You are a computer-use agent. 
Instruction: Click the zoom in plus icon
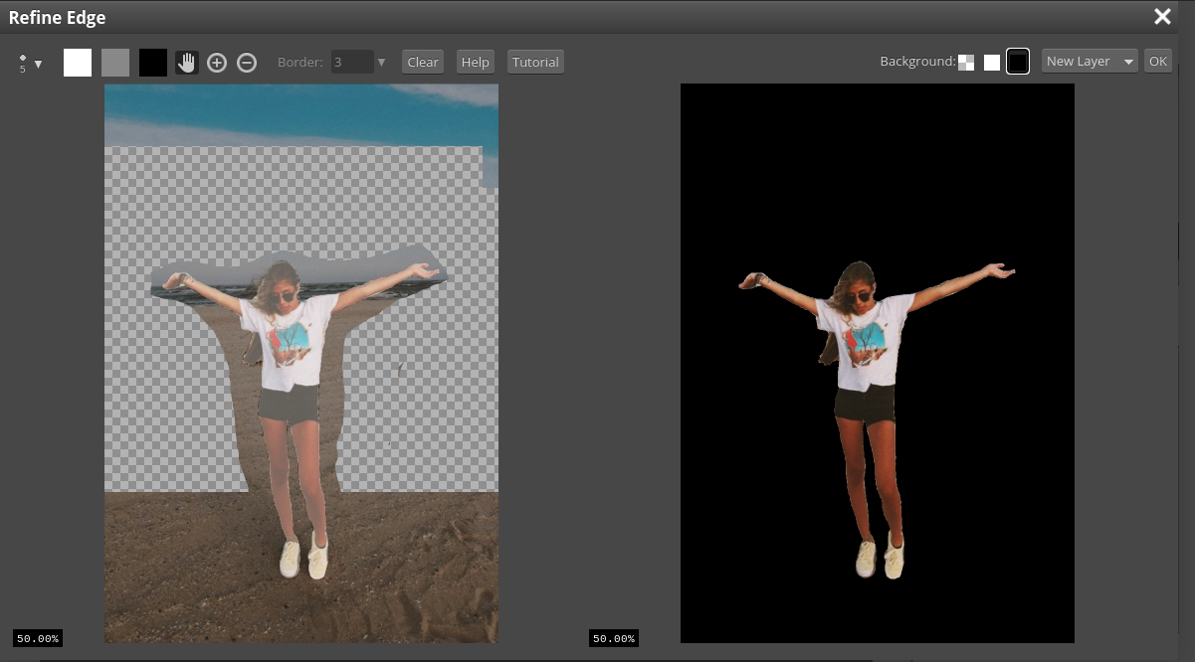217,63
